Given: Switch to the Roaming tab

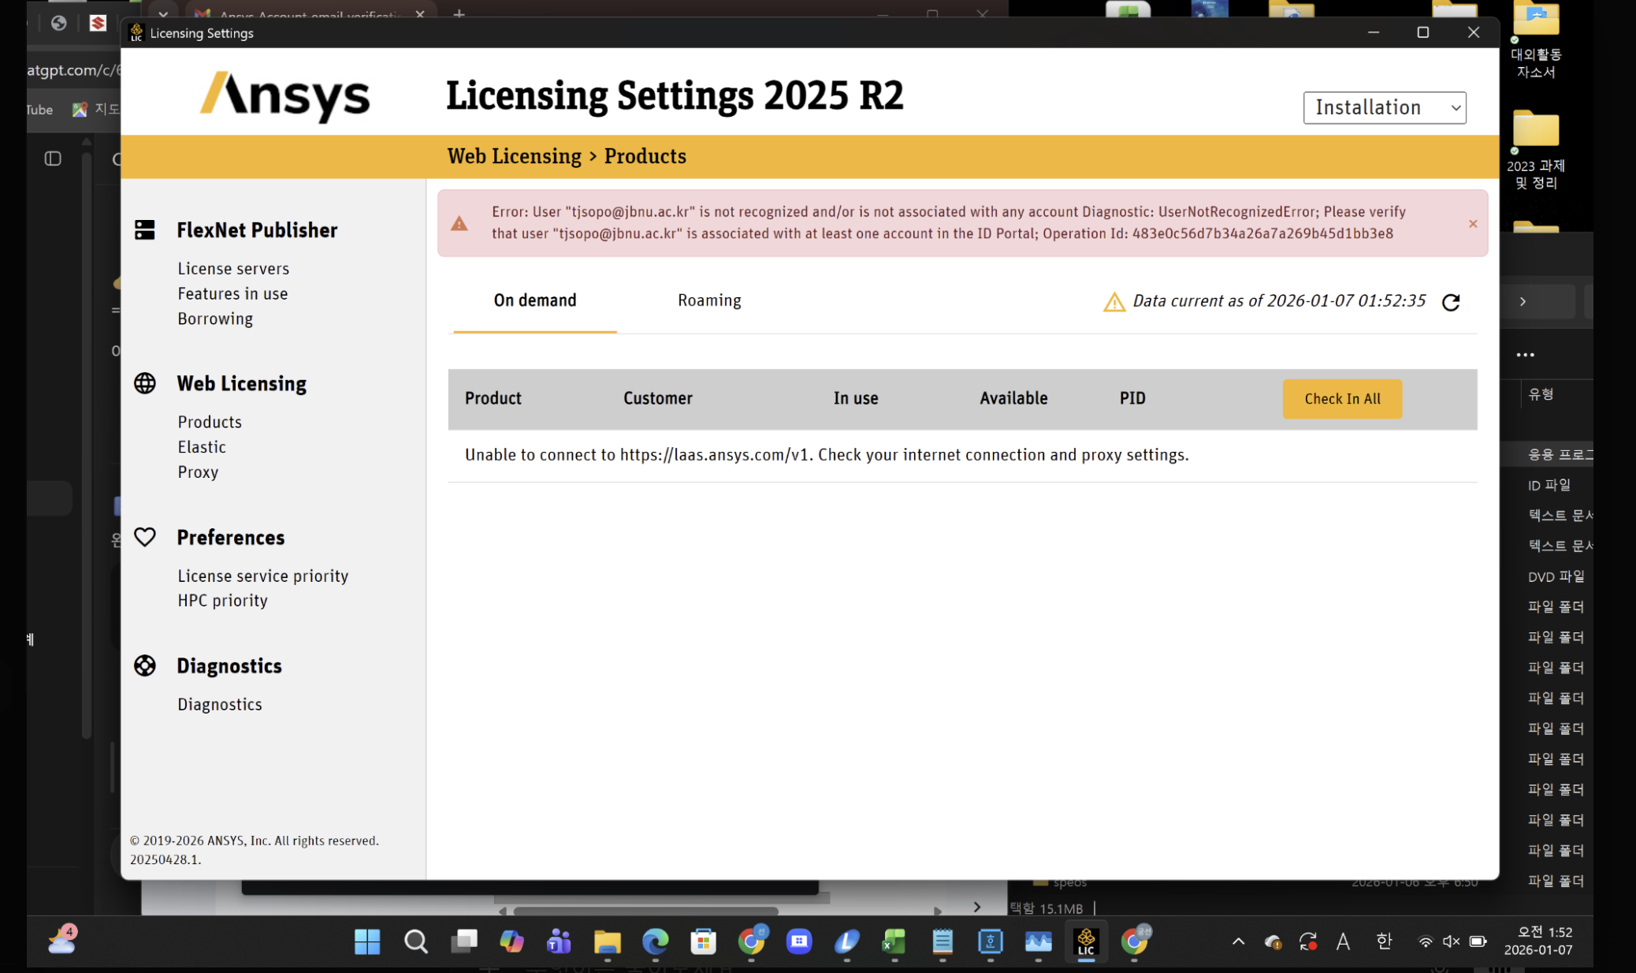Looking at the screenshot, I should click(x=708, y=300).
